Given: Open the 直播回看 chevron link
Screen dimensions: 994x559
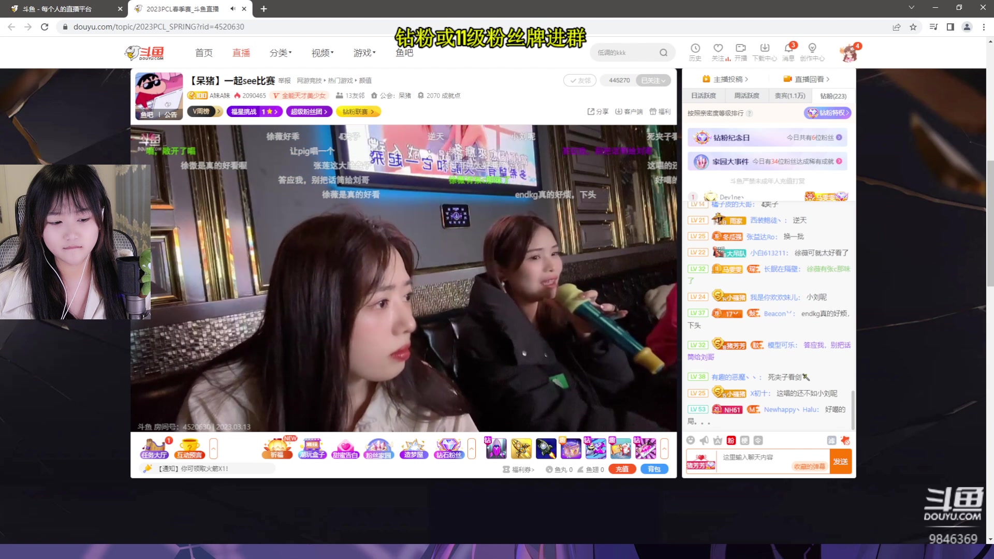Looking at the screenshot, I should (x=807, y=79).
